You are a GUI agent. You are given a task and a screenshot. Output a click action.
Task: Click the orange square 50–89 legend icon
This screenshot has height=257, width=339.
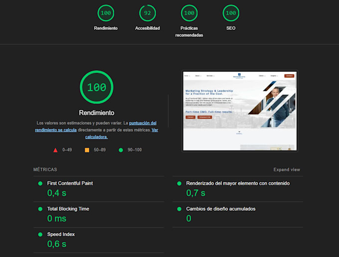click(x=87, y=150)
